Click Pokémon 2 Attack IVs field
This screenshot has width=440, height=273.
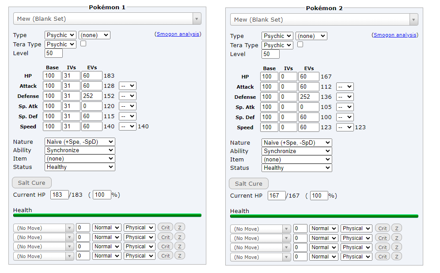[288, 86]
